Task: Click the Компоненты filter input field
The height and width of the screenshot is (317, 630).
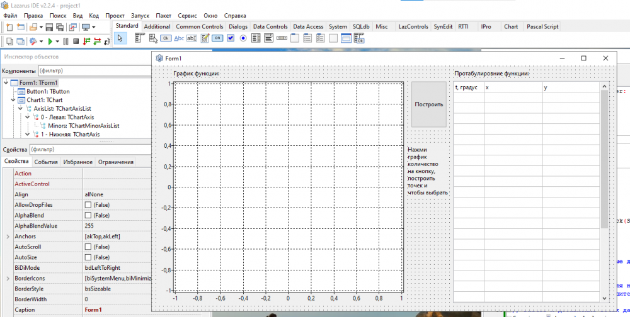Action: 94,71
